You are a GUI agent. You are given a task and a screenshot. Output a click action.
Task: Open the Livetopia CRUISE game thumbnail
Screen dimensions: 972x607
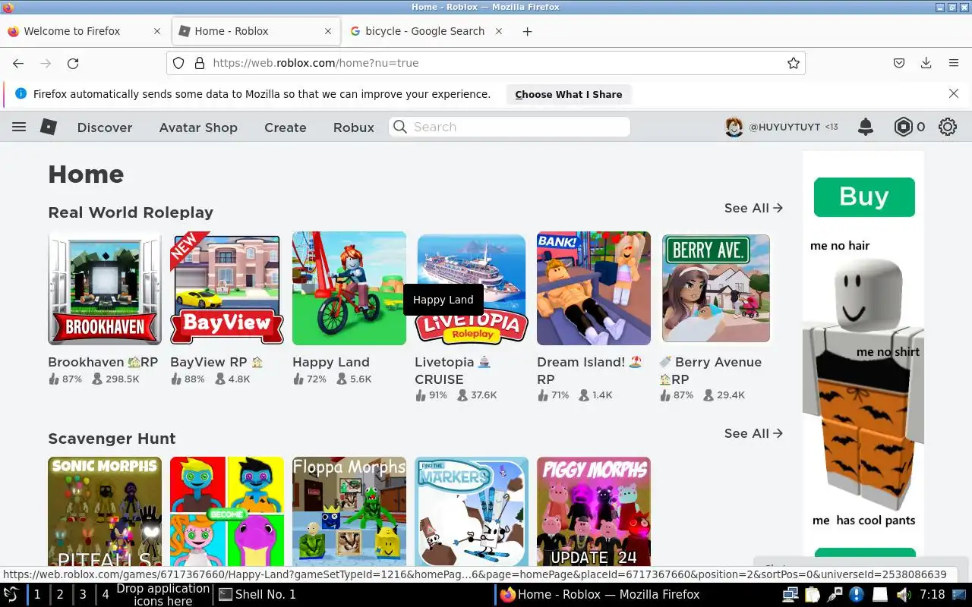click(x=472, y=288)
